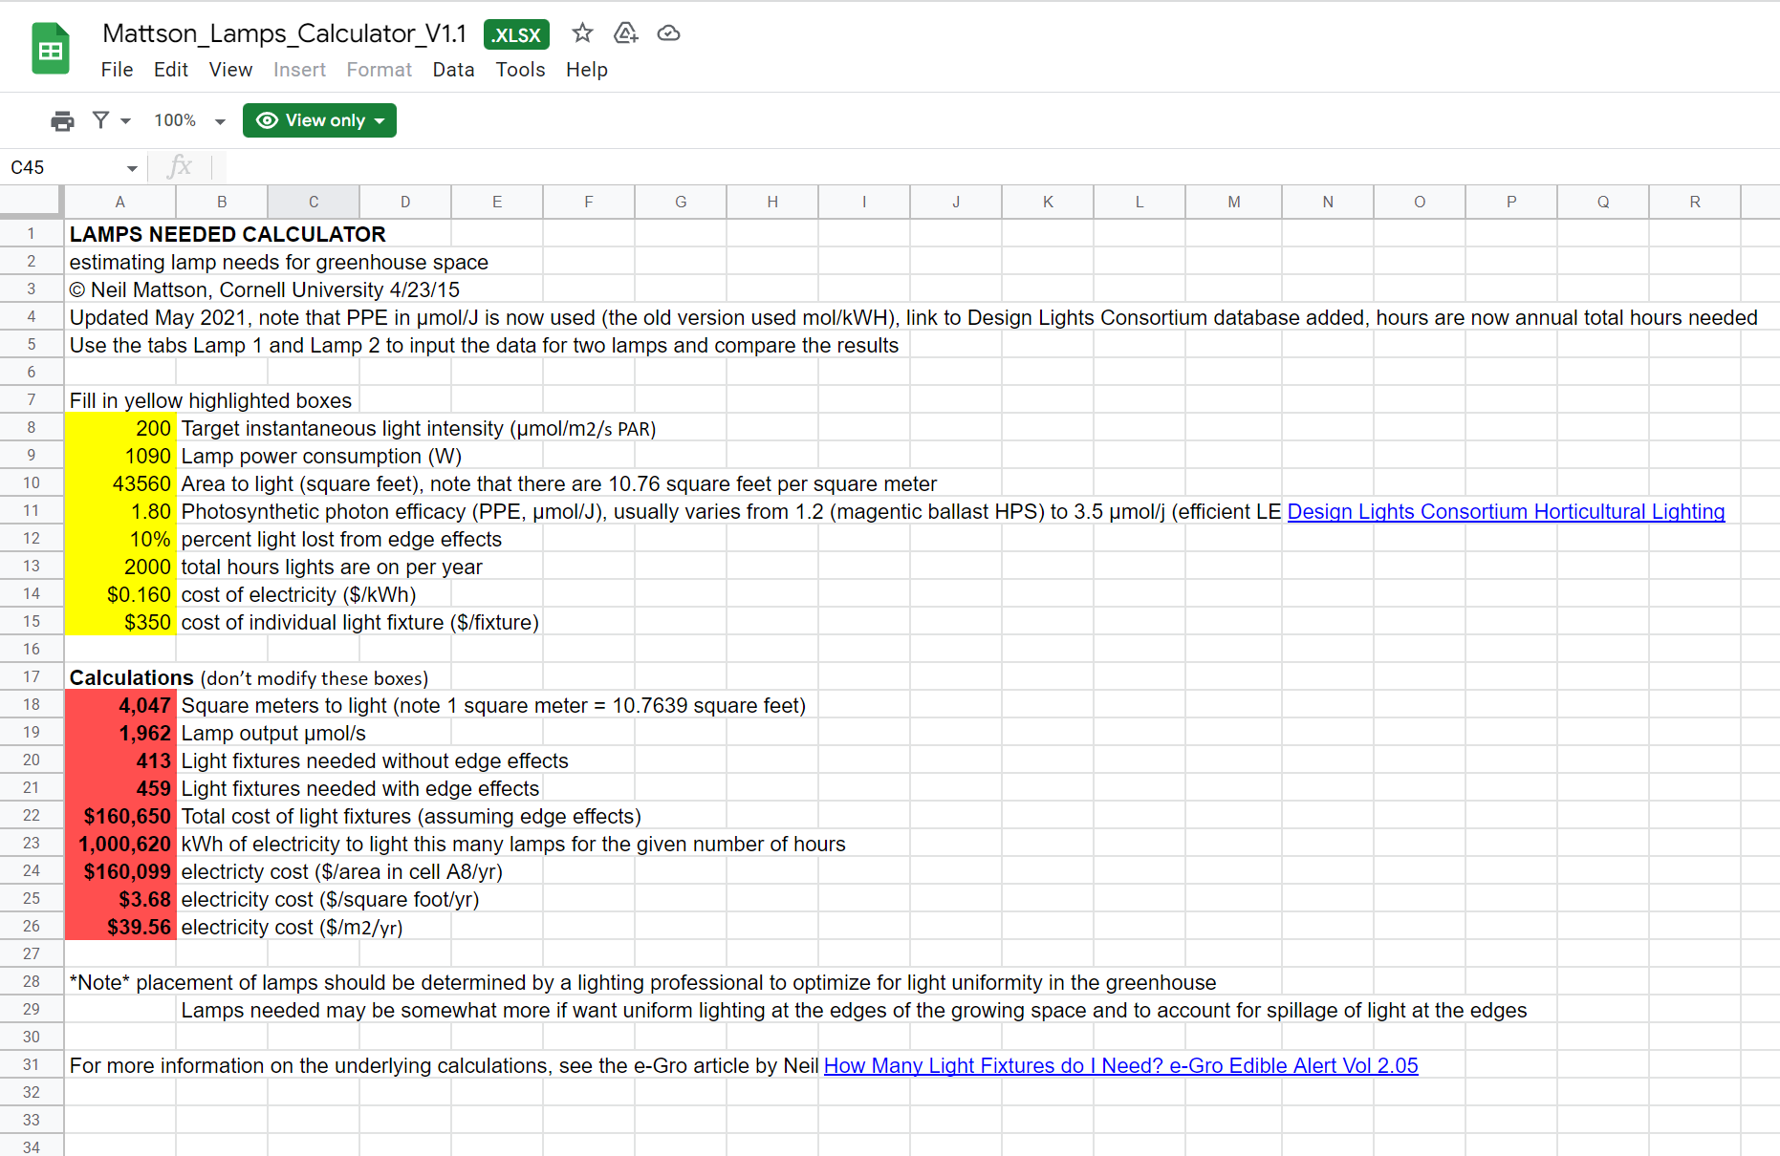Select the red cell showing $160,650

[x=120, y=816]
